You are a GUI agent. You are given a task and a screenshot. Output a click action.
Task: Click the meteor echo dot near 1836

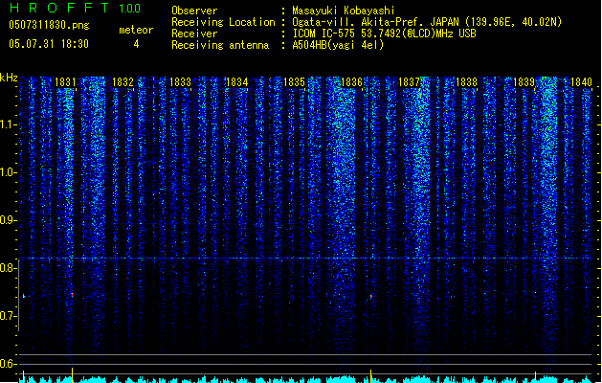point(371,296)
